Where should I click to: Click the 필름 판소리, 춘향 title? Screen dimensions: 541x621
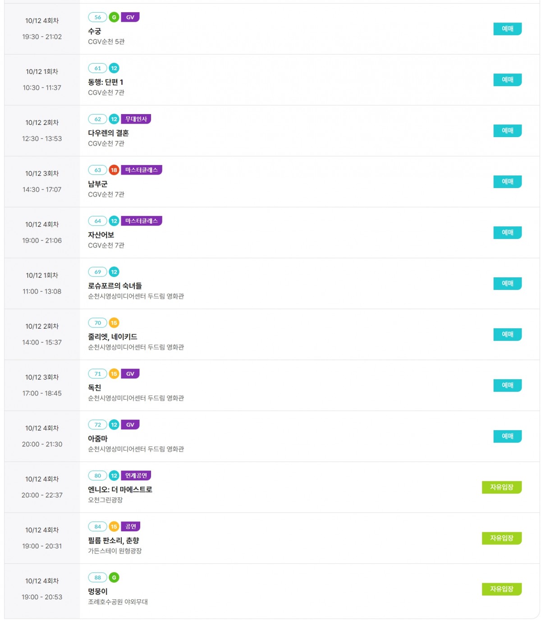[114, 541]
